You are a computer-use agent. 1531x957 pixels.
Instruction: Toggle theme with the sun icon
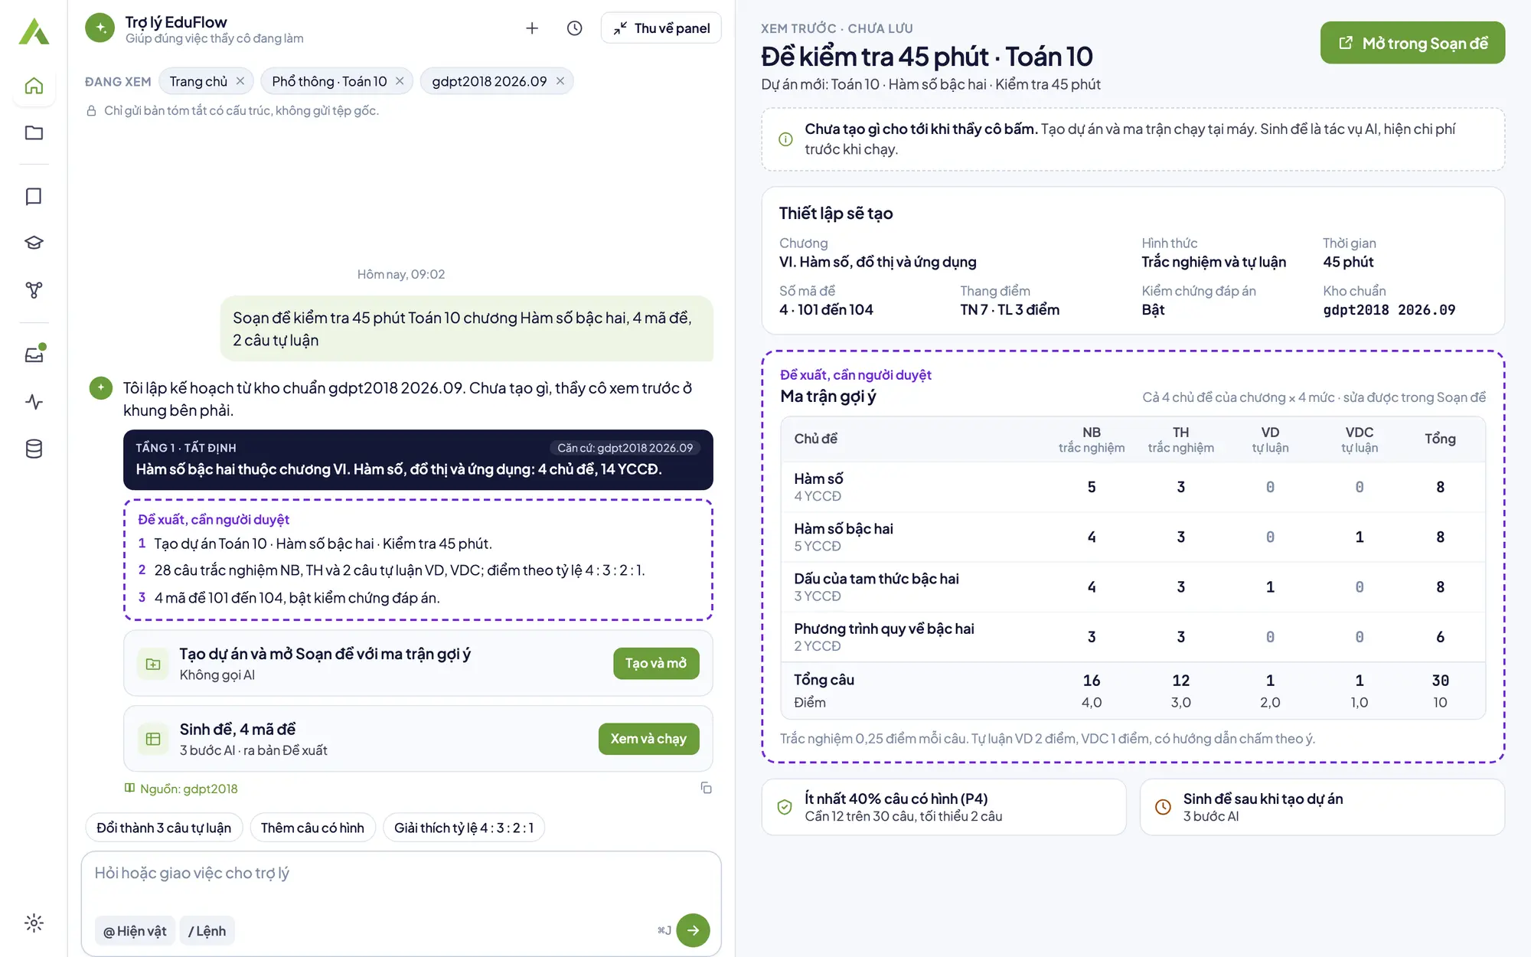click(x=34, y=923)
